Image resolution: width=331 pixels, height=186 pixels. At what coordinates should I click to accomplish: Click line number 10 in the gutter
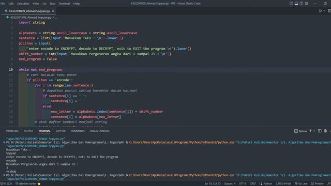coord(11,70)
